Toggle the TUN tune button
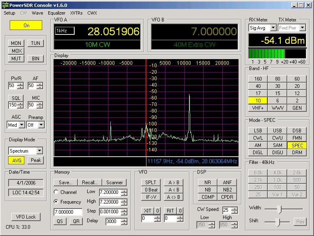 pyautogui.click(x=35, y=43)
